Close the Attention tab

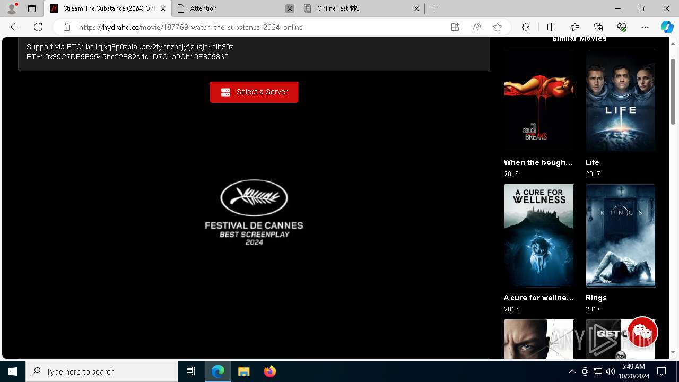click(x=290, y=8)
